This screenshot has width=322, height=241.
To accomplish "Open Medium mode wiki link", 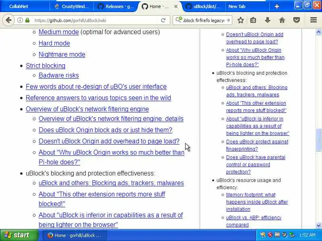I will click(59, 32).
